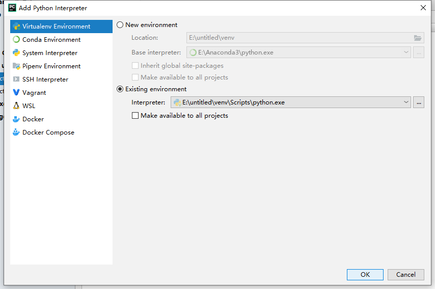Open the Location folder browse icon
This screenshot has width=435, height=289.
click(x=418, y=38)
